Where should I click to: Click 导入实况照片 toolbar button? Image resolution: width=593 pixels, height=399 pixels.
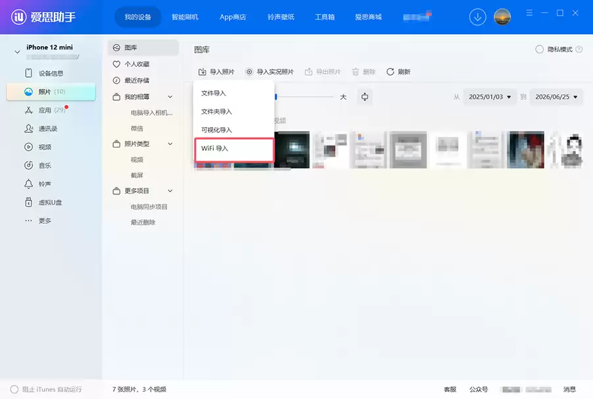[x=269, y=72]
